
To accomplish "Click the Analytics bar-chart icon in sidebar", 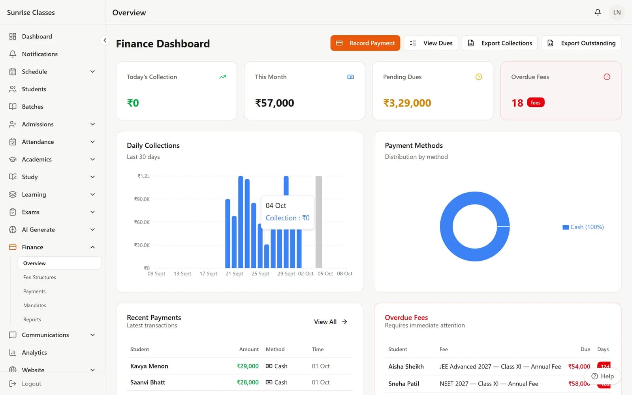I will pyautogui.click(x=13, y=352).
